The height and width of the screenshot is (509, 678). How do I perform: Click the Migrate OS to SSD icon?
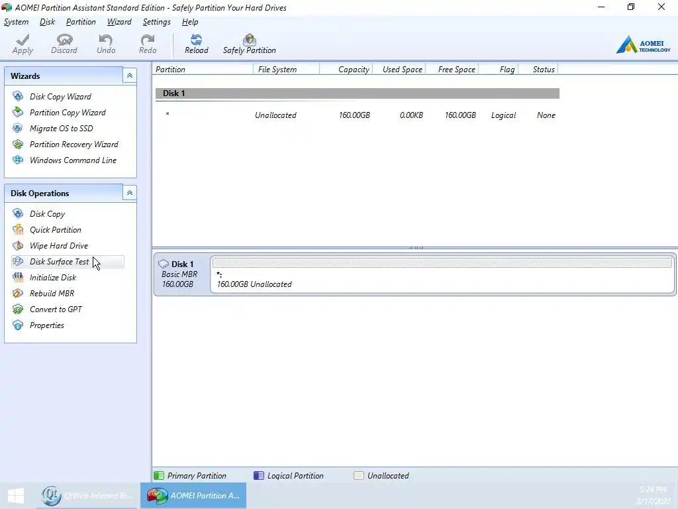18,128
